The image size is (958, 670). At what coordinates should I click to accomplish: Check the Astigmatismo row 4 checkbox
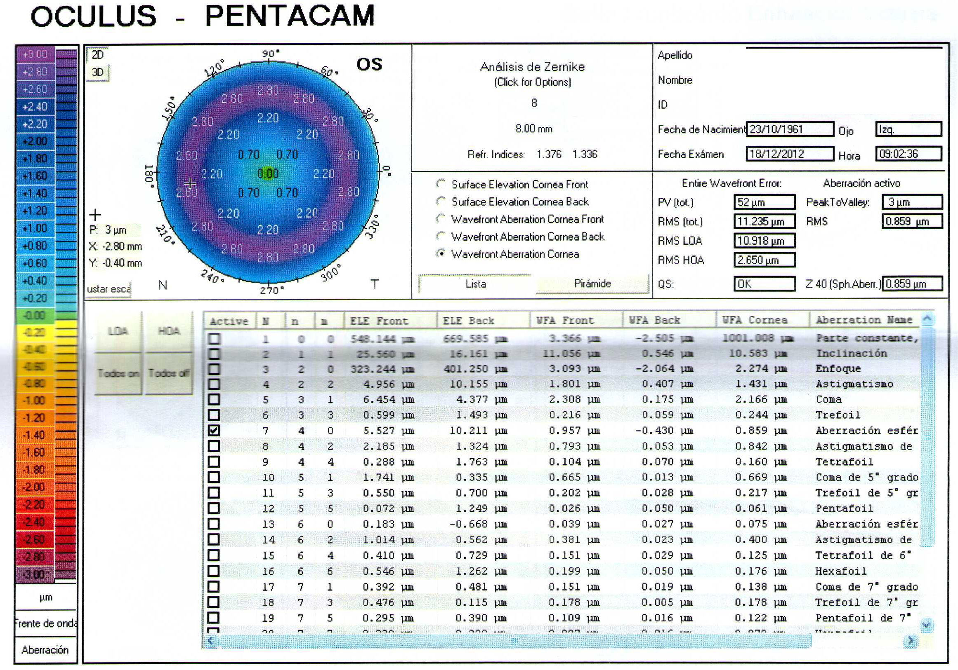[x=214, y=384]
